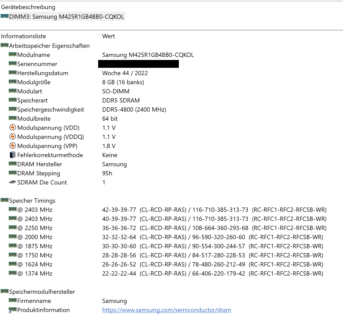Select the Speichermodulhersteller group row

[42, 292]
